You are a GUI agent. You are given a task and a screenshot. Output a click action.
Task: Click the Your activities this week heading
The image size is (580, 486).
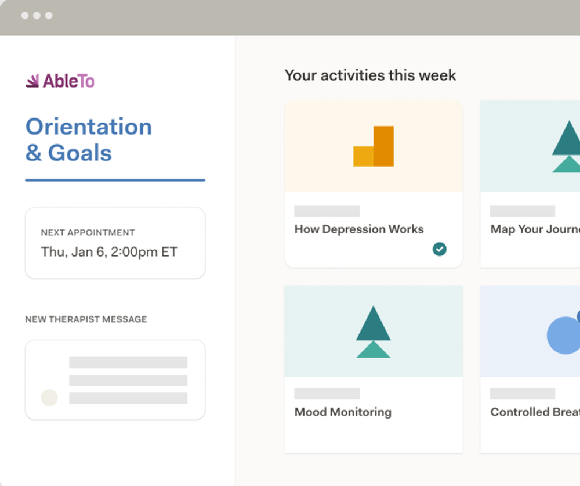click(370, 75)
